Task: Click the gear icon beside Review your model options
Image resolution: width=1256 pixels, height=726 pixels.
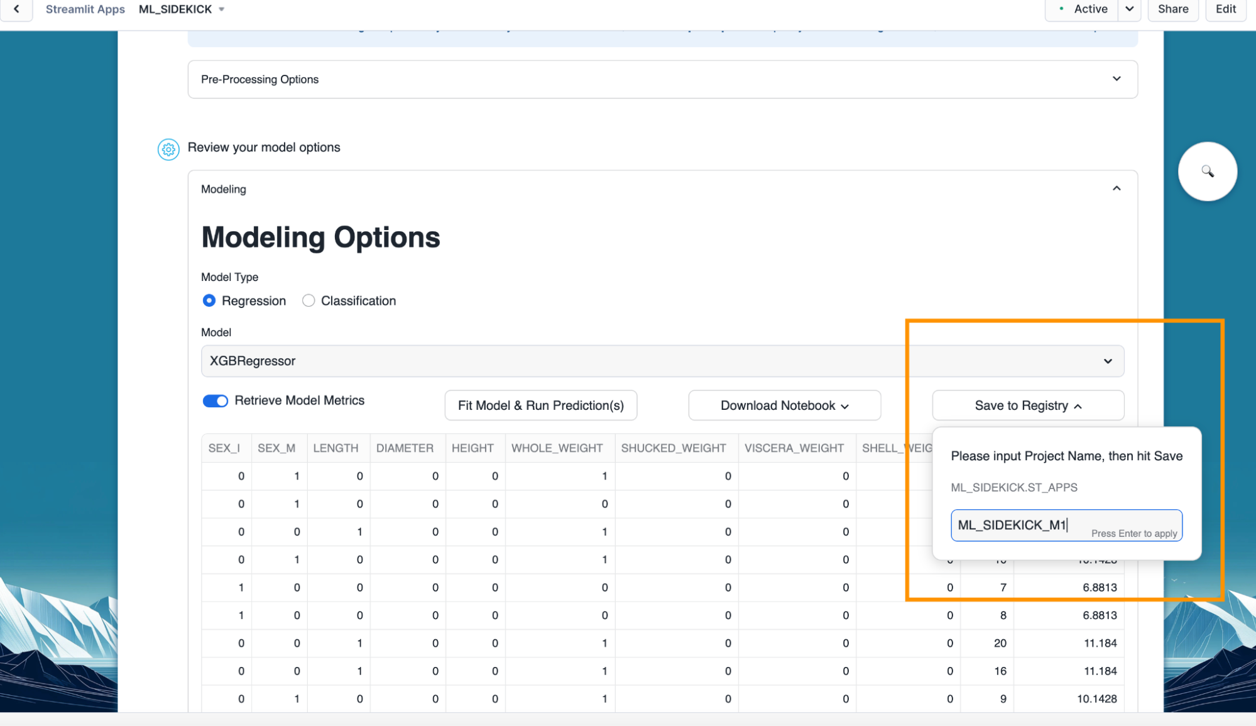Action: click(x=168, y=149)
